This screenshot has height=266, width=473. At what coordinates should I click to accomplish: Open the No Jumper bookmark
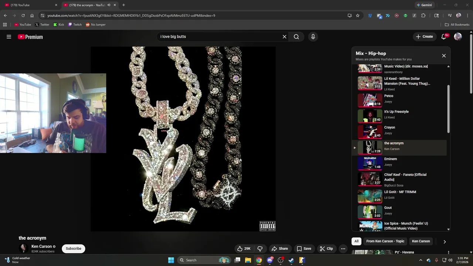(x=96, y=25)
